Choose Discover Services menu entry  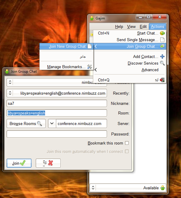point(130,63)
